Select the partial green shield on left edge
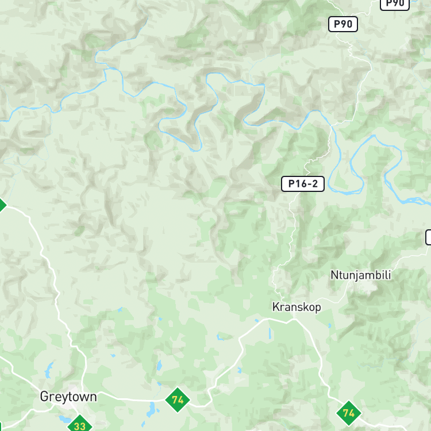 (2, 205)
